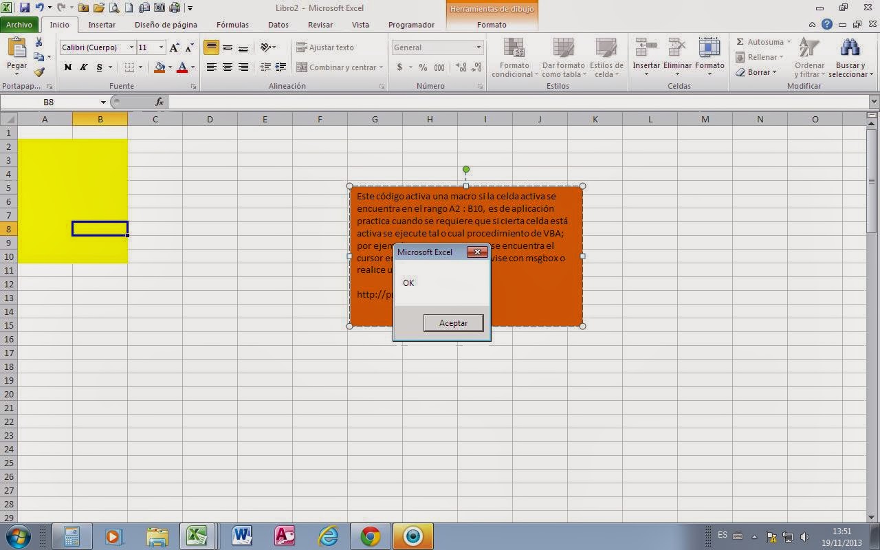Toggle Ajustar texto wrap text
Screen dimensions: 880x550
pyautogui.click(x=325, y=47)
